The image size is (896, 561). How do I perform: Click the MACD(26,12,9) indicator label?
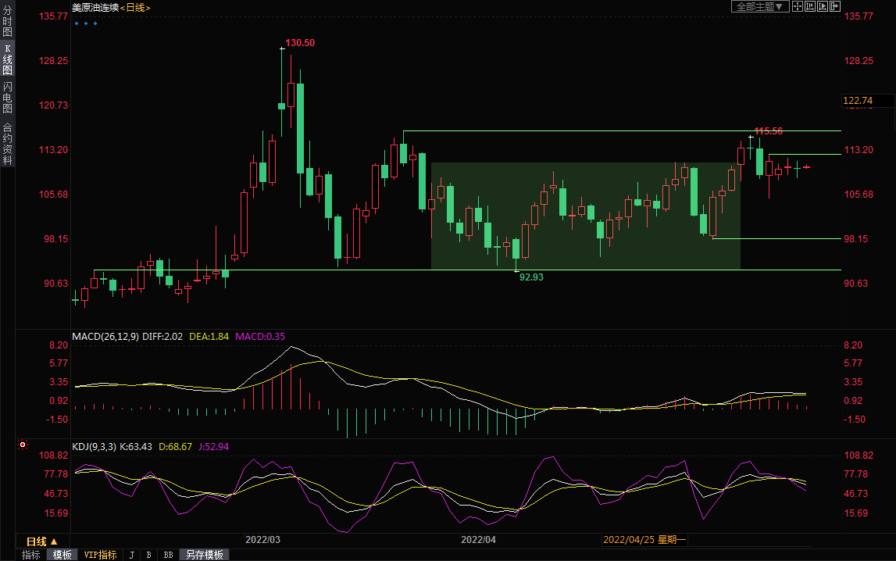105,336
